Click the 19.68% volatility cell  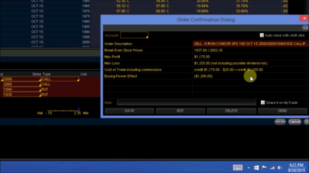(202, 11)
